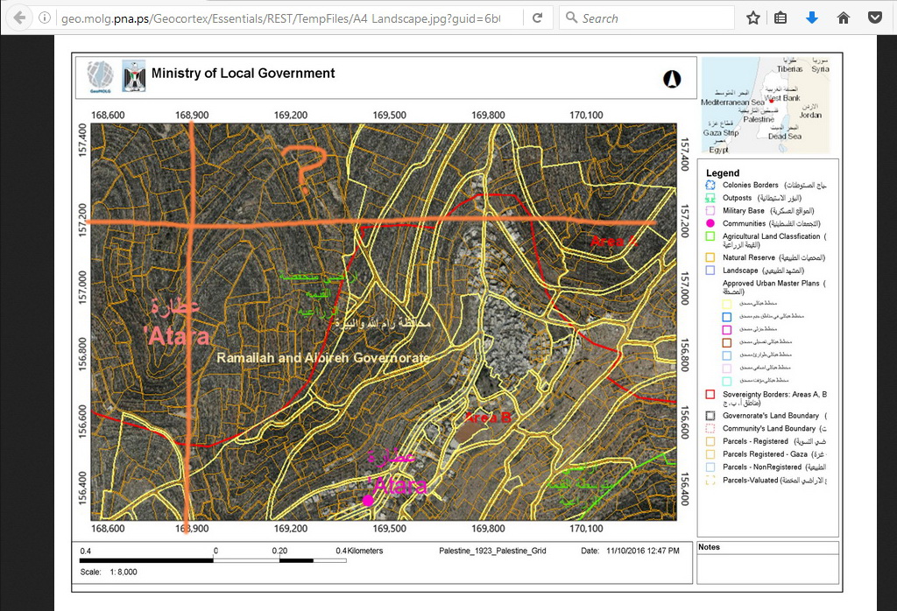Image resolution: width=897 pixels, height=611 pixels.
Task: Bookmark this page with the star icon
Action: (752, 18)
